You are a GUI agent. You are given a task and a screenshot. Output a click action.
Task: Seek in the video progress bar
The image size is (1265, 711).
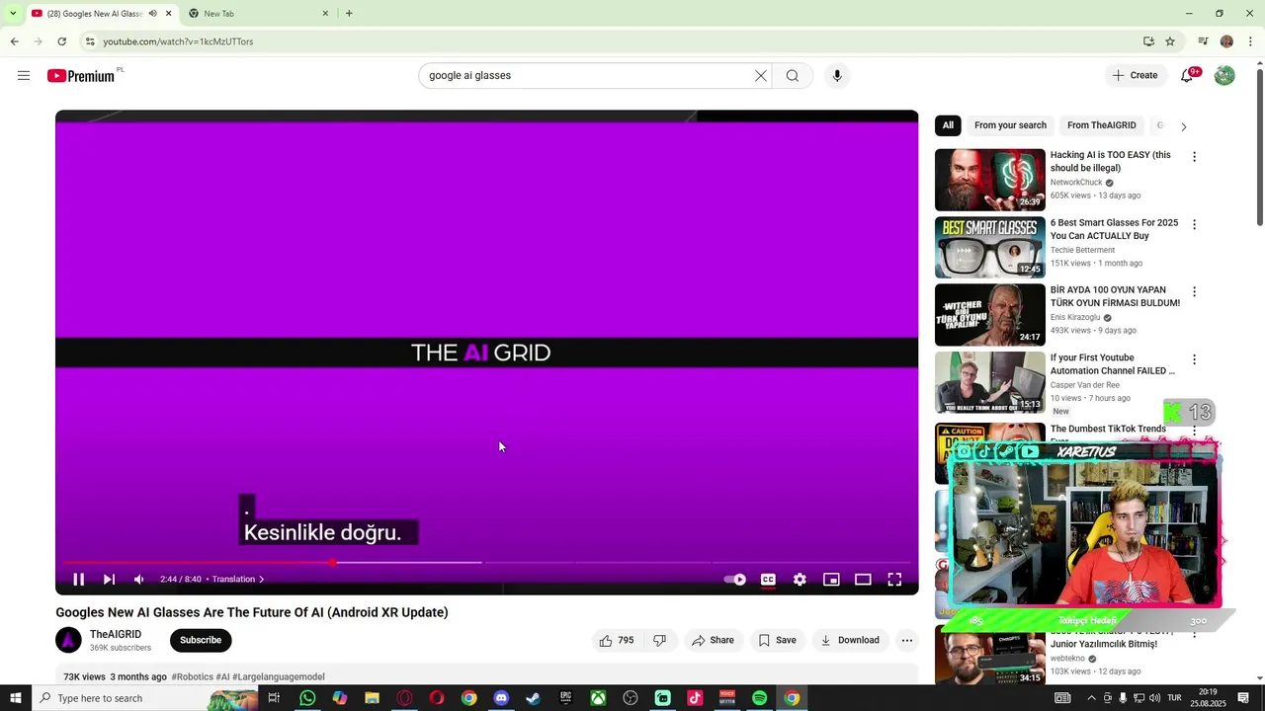pos(486,563)
